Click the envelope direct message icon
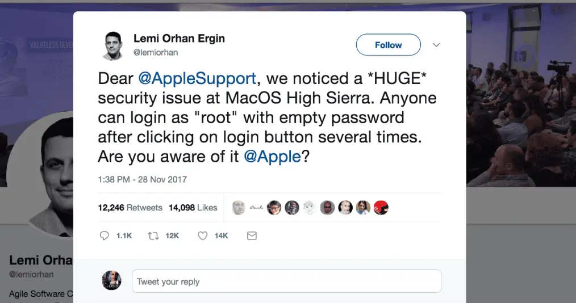 252,235
